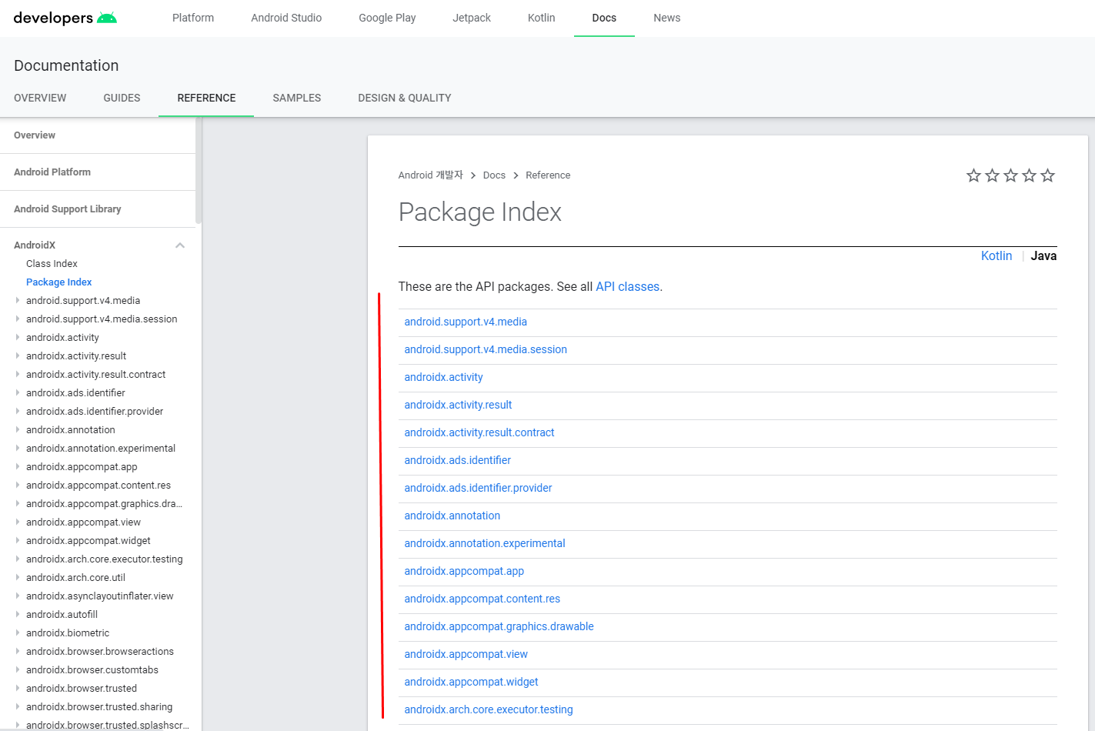This screenshot has height=731, width=1095.
Task: Select androidx.browser.customtabs in sidebar
Action: 92,669
